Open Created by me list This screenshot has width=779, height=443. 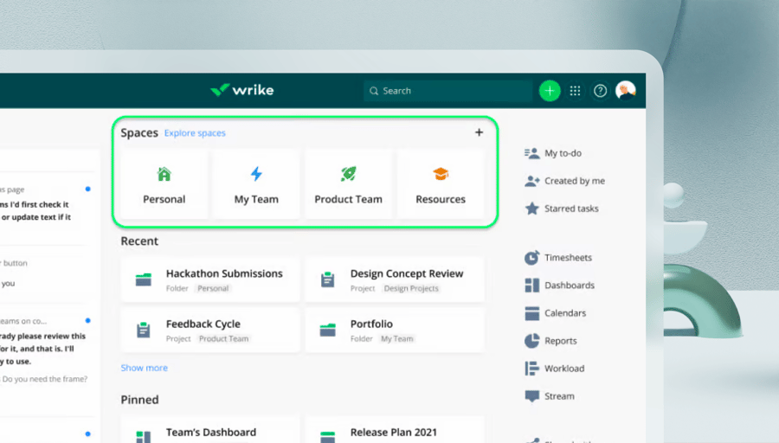[x=575, y=182]
